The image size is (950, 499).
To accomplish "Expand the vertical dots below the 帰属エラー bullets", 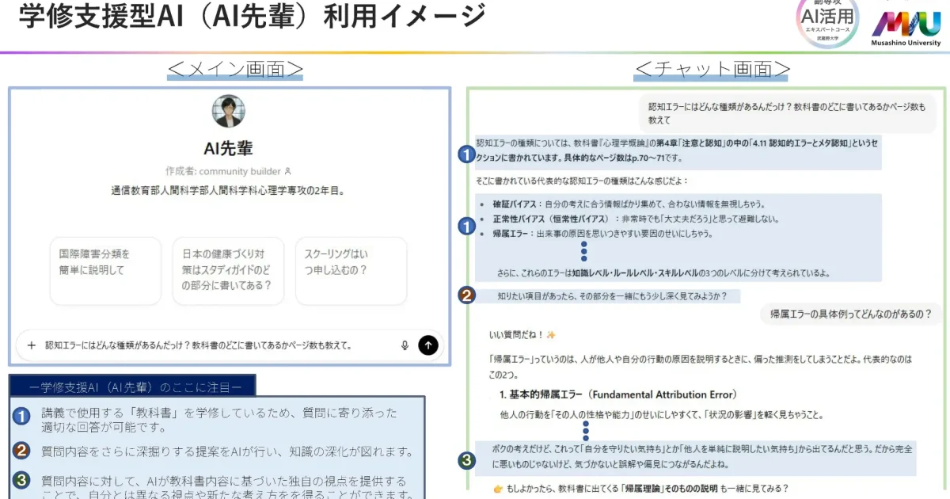I will click(x=583, y=251).
